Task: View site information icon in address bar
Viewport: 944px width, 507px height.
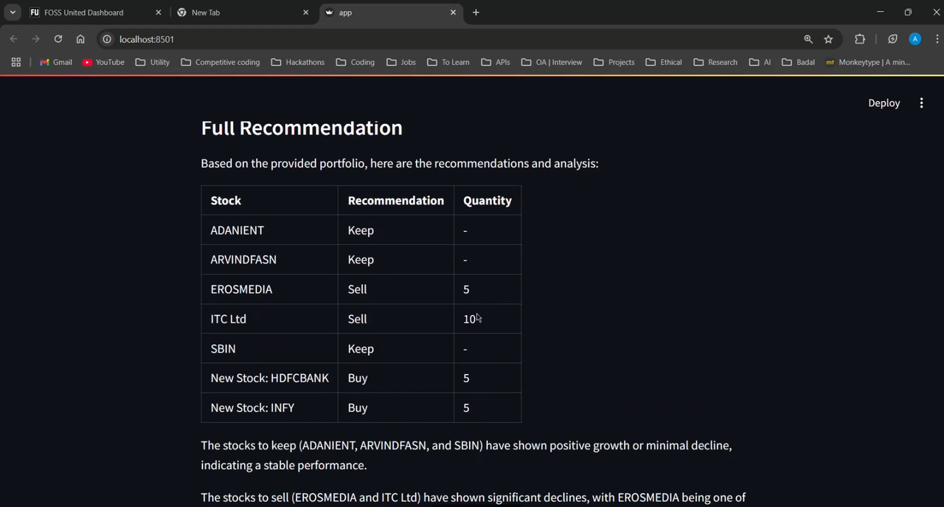Action: [107, 39]
